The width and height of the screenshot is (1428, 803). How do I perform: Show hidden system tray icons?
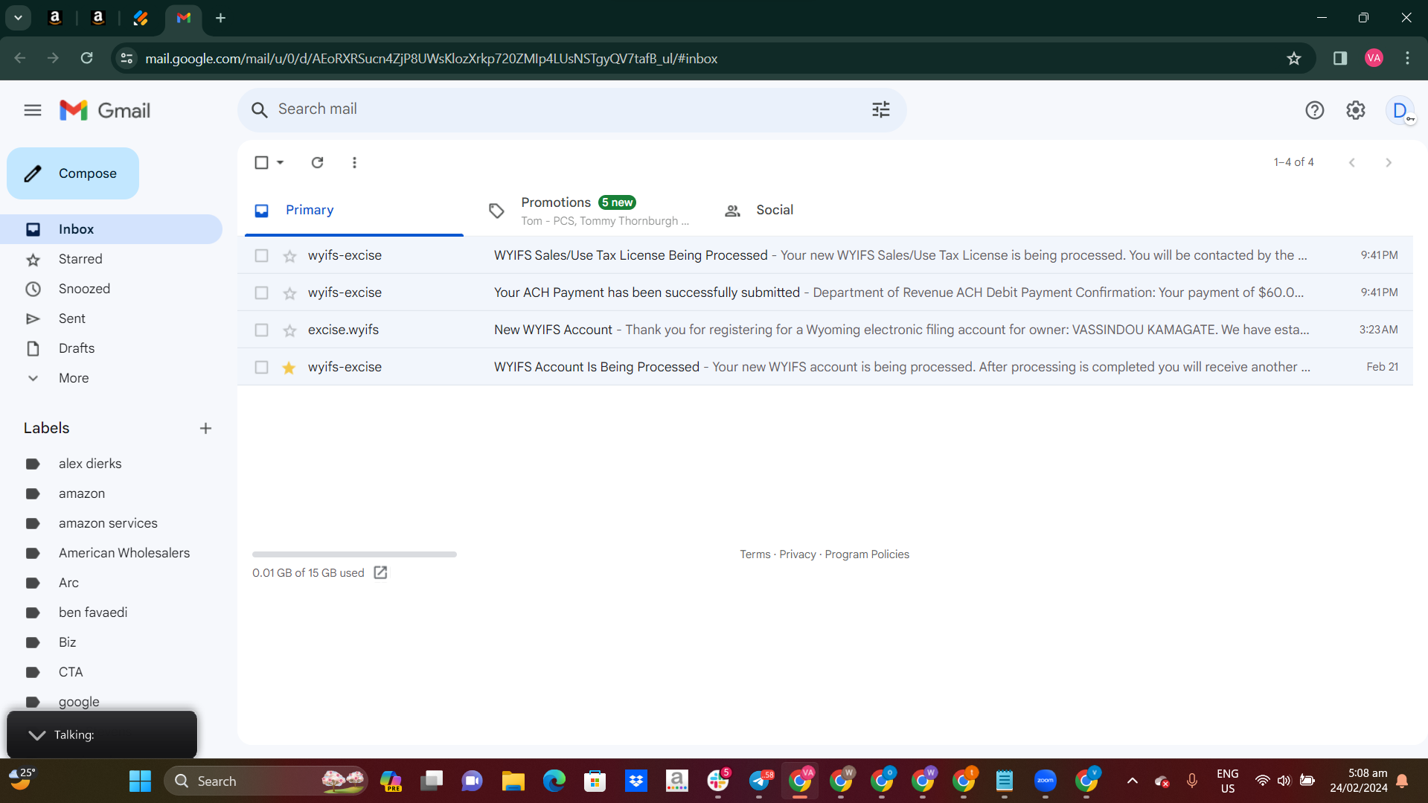(x=1133, y=781)
